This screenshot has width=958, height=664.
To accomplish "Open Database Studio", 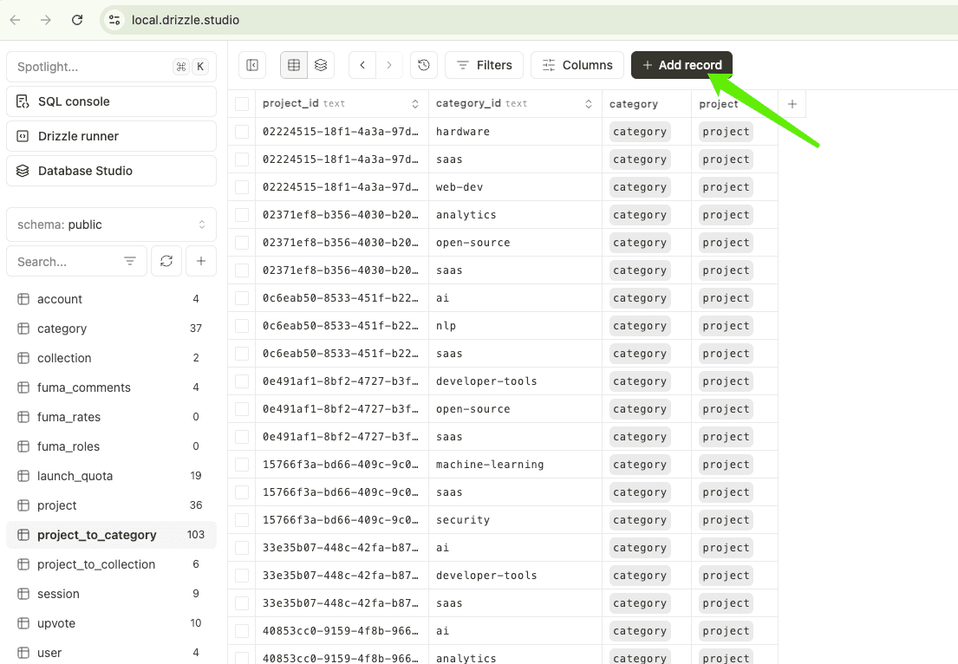I will tap(111, 171).
